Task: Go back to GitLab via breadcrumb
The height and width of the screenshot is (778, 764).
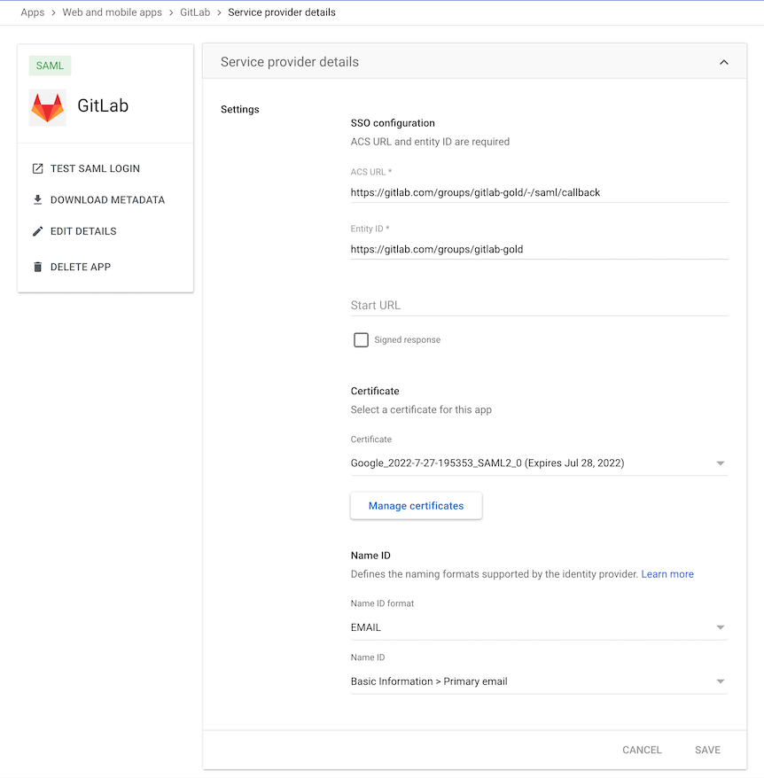Action: [x=194, y=12]
